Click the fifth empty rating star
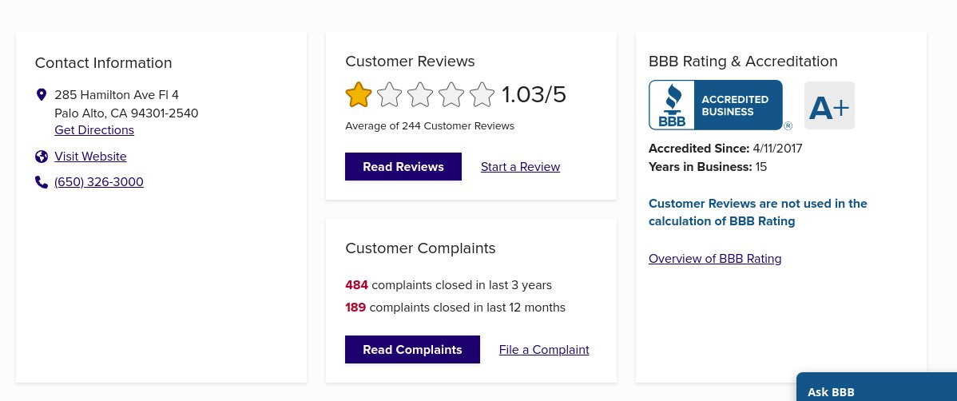Image resolution: width=957 pixels, height=401 pixels. pyautogui.click(x=482, y=95)
